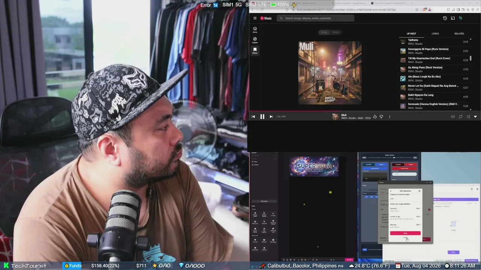Play Tadhana from the queue
The image size is (481, 270).
point(434,42)
